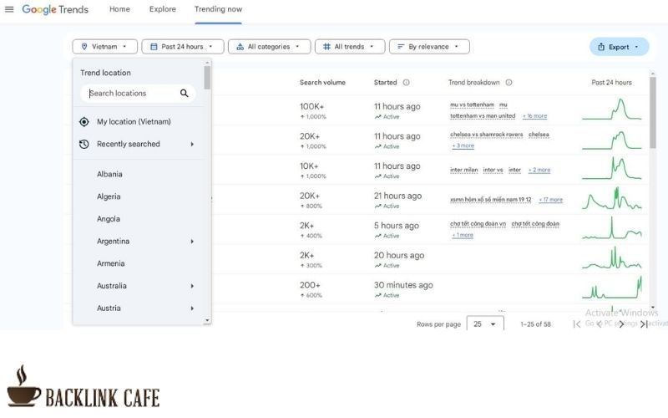The height and width of the screenshot is (418, 668).
Task: Click 'tottenham vs man united' term
Action: (x=483, y=115)
